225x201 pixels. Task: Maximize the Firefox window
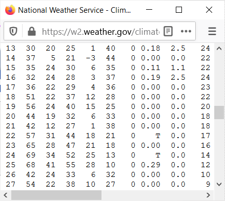[179, 10]
